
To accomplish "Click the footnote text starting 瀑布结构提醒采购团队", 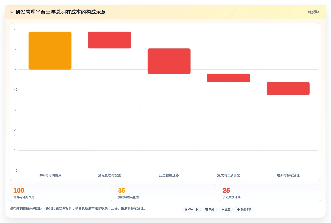I will (x=78, y=208).
